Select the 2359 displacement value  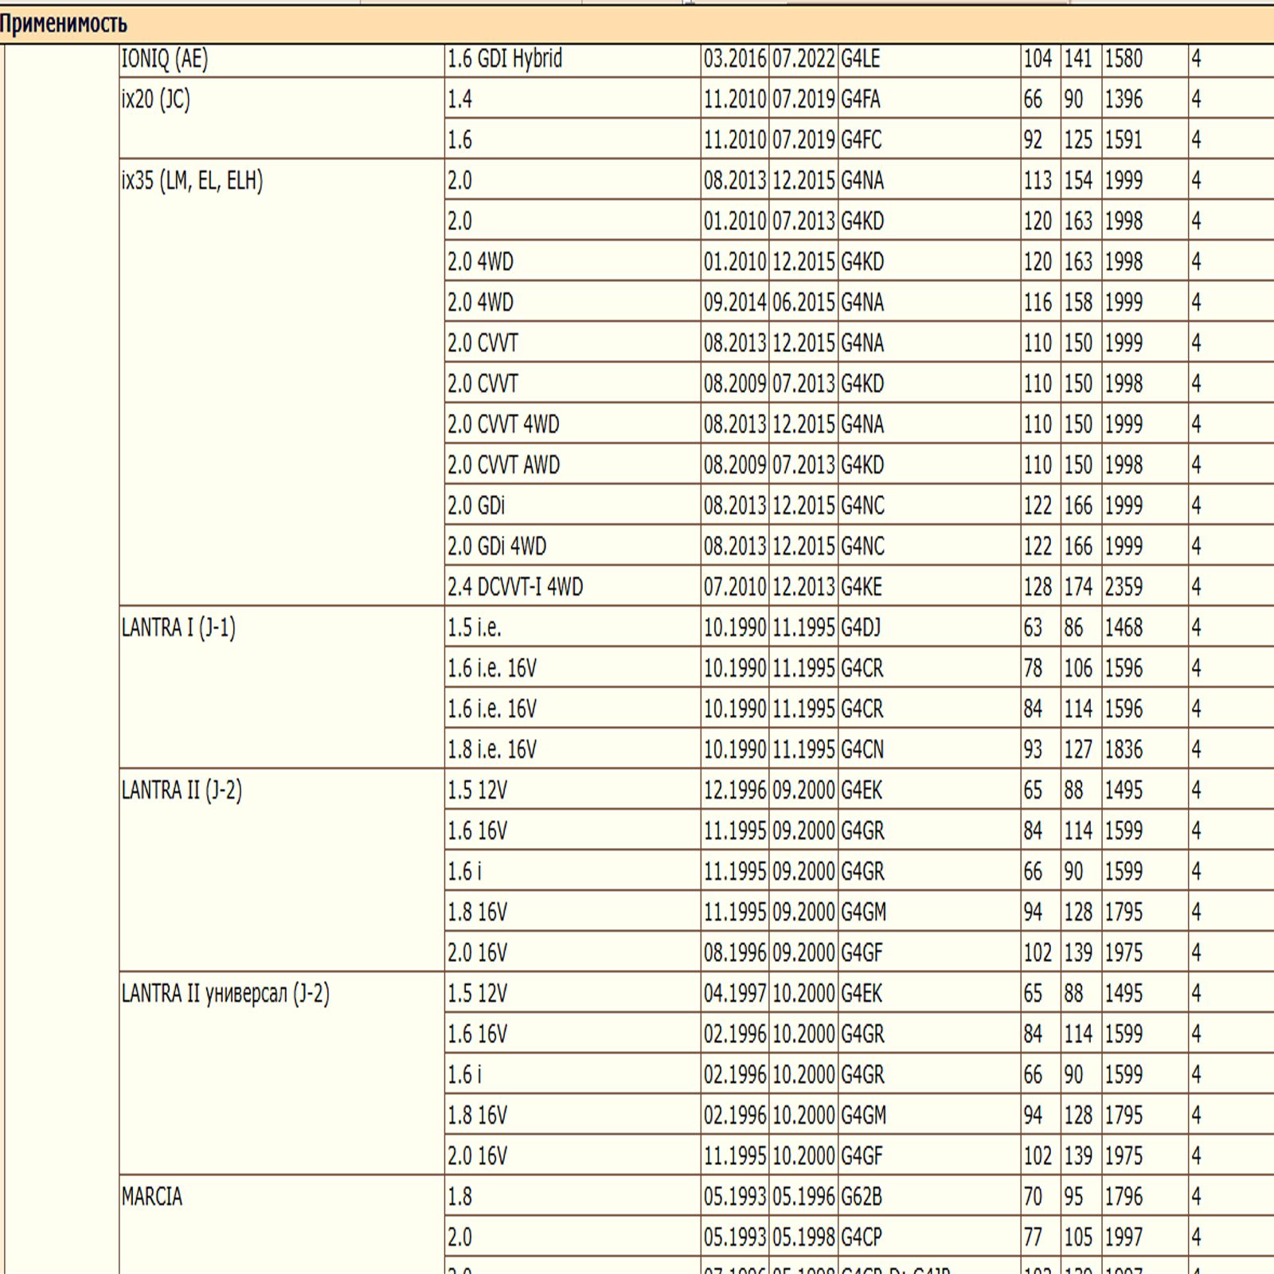click(1123, 588)
